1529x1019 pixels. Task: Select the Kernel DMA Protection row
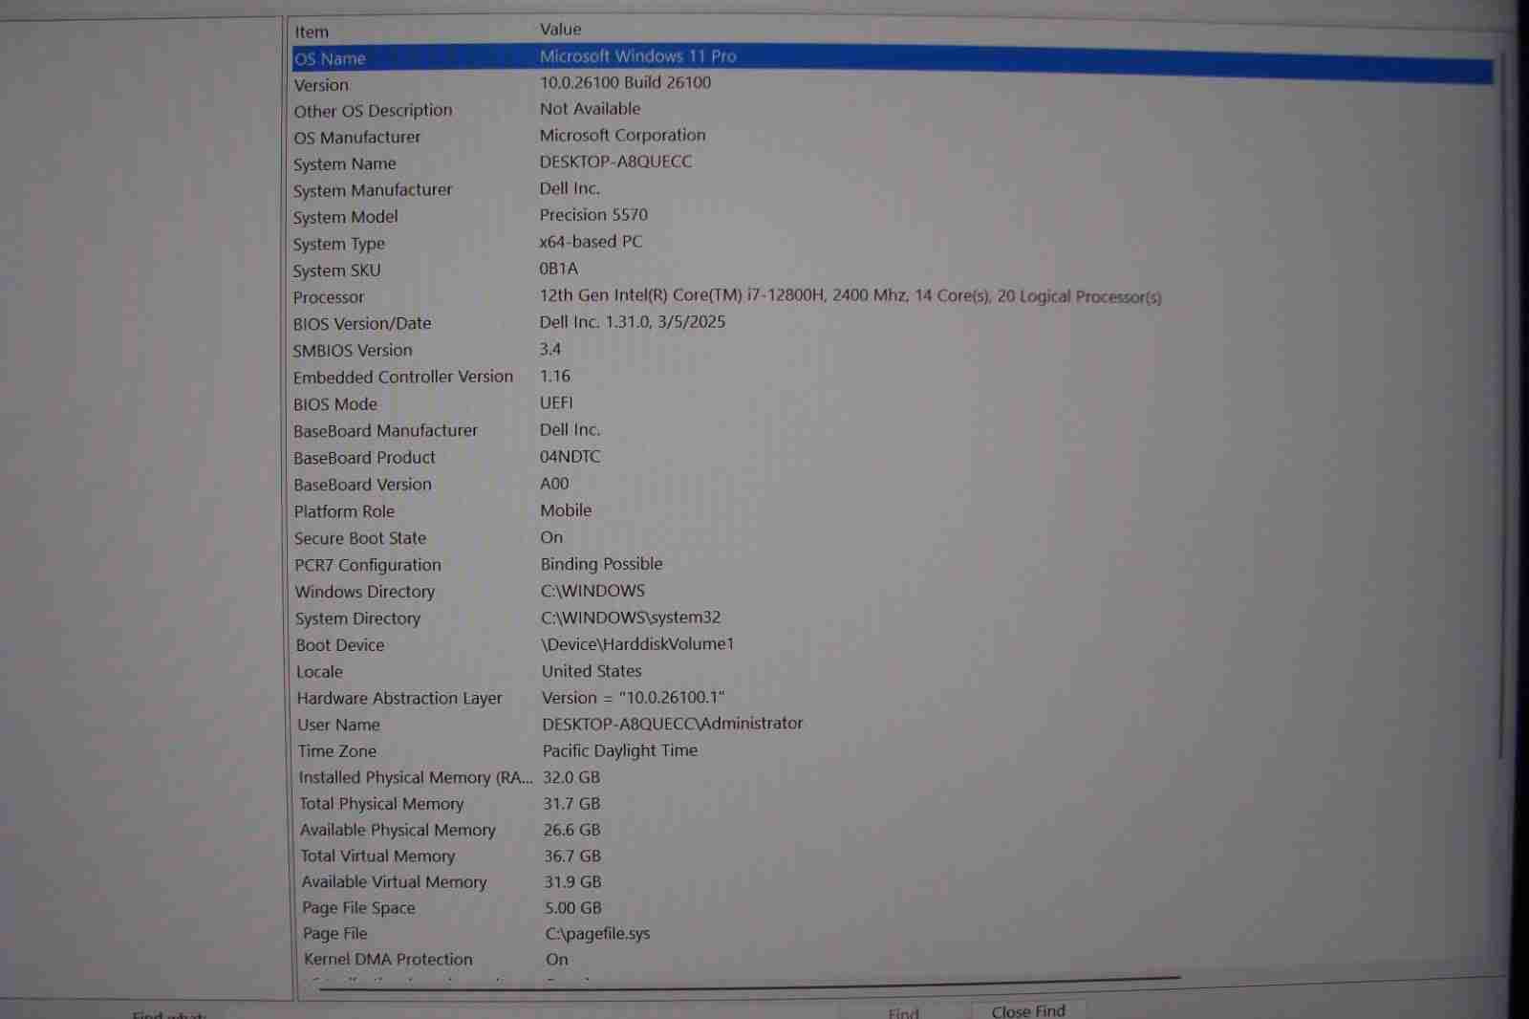pyautogui.click(x=388, y=959)
